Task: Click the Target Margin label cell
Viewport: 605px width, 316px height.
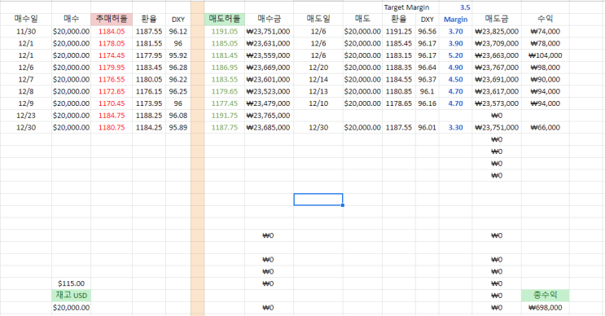Action: [x=406, y=7]
